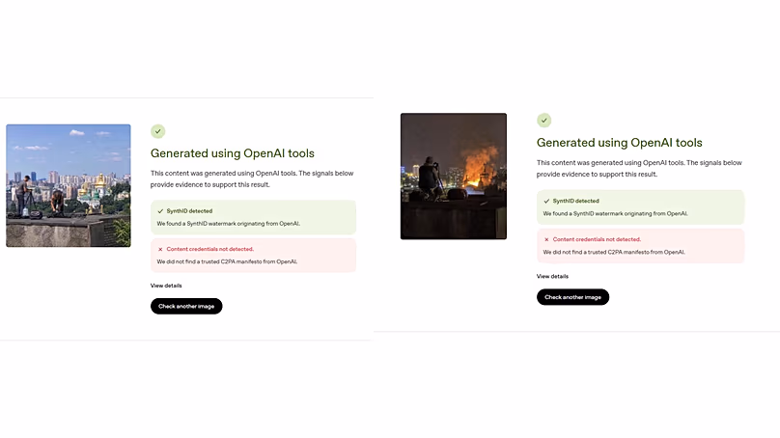Click left green SynthID detected box
The image size is (780, 438).
[253, 217]
